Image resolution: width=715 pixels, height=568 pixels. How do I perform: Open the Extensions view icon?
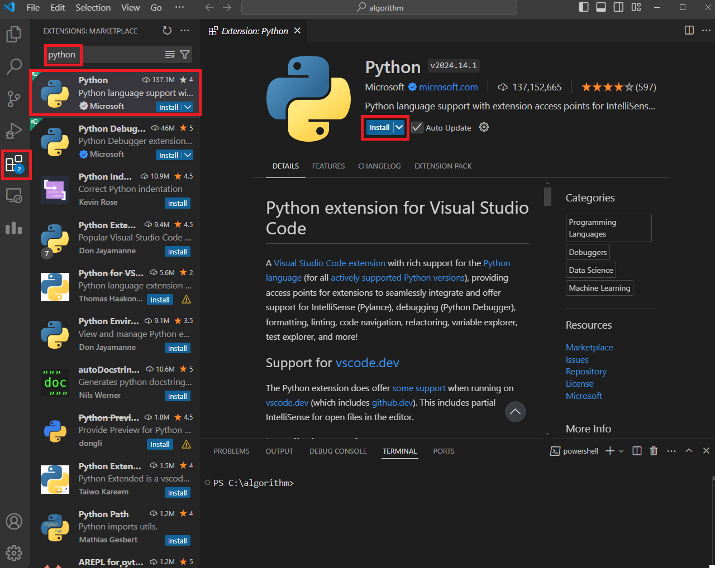[x=14, y=164]
